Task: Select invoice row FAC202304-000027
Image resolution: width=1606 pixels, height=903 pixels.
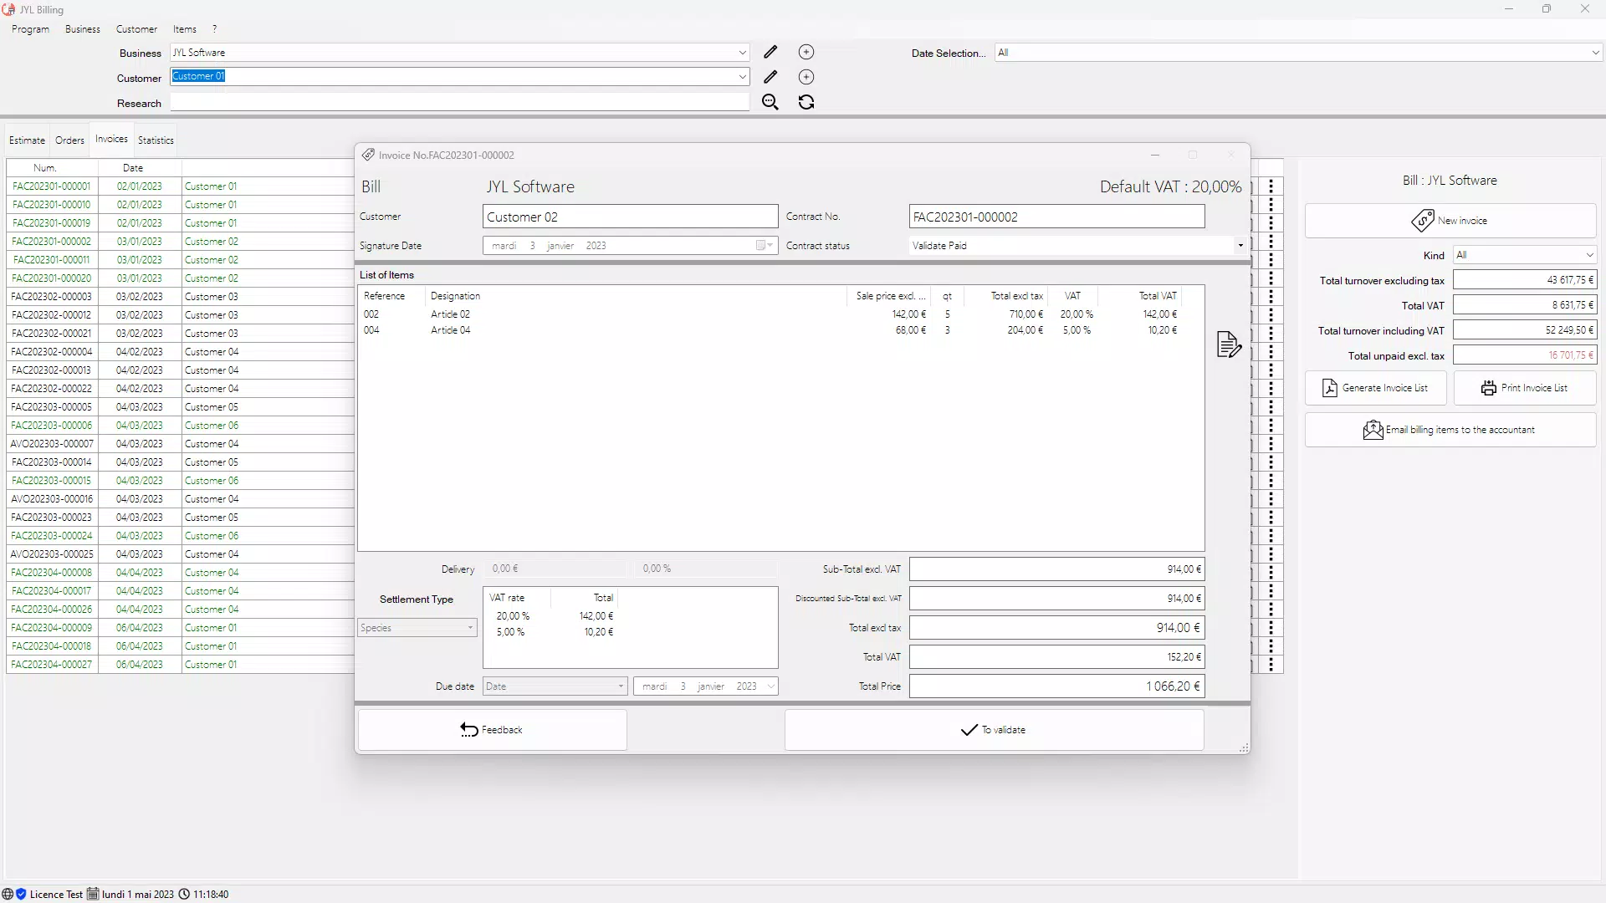Action: pos(180,665)
